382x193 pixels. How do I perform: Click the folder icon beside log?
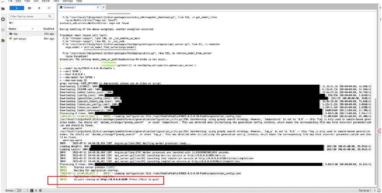coord(11,34)
